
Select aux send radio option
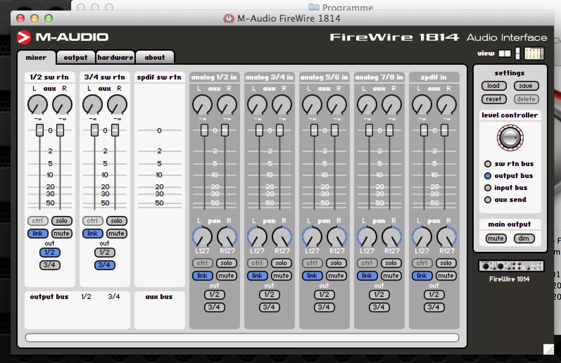click(488, 200)
